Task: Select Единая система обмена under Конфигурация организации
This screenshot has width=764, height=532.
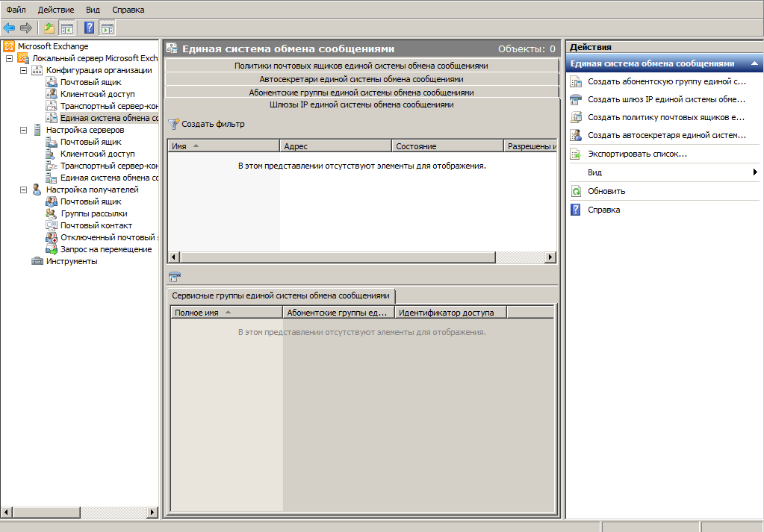Action: (109, 118)
